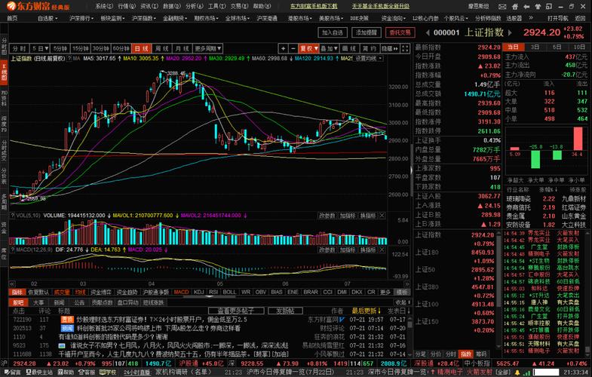The height and width of the screenshot is (377, 592).
Task: Click the middle splitter handle beside chart
Action: click(412, 170)
